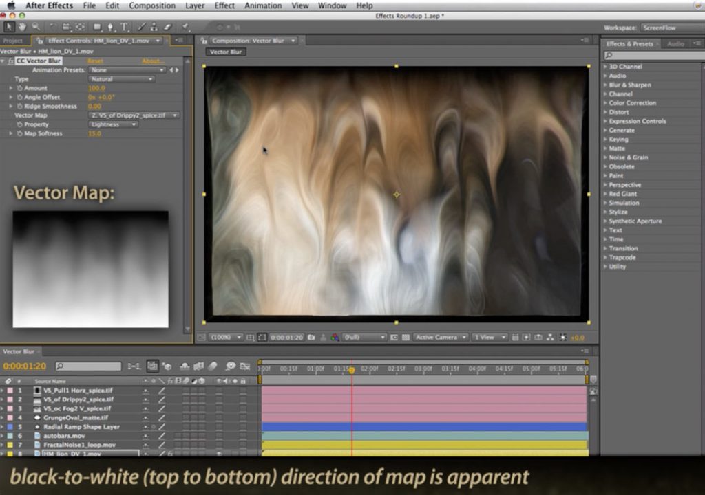Toggle video visibility for HM_lion_DV_1.mov layer
This screenshot has height=495, width=705.
click(x=219, y=454)
